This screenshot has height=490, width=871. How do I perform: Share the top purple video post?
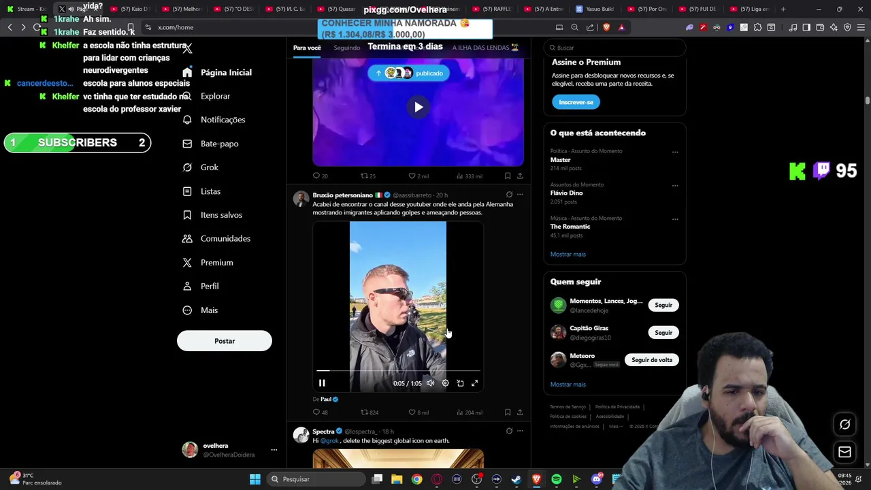point(520,176)
